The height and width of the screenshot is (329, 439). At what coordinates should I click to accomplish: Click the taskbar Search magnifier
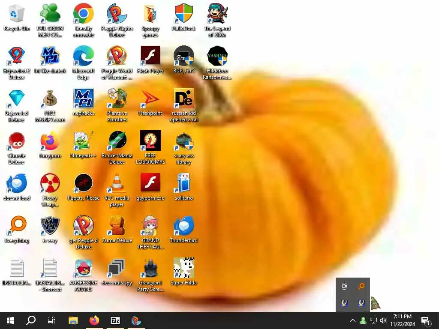coord(31,320)
